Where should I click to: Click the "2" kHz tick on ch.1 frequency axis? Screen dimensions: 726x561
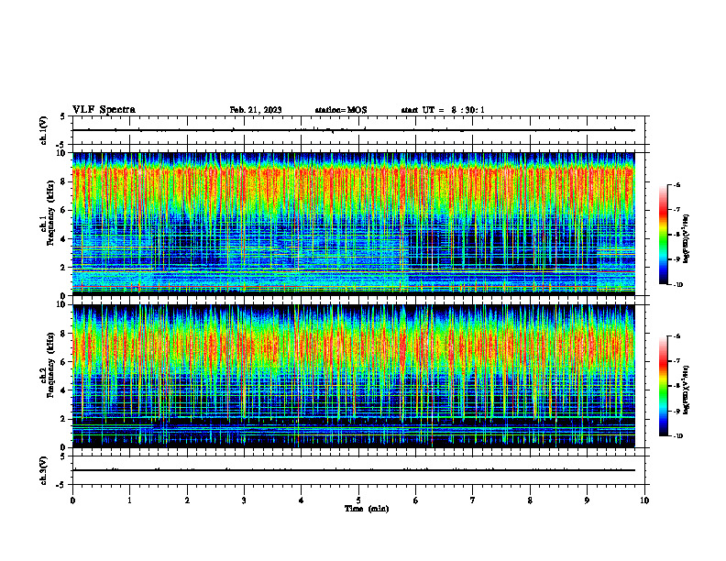[x=64, y=267]
